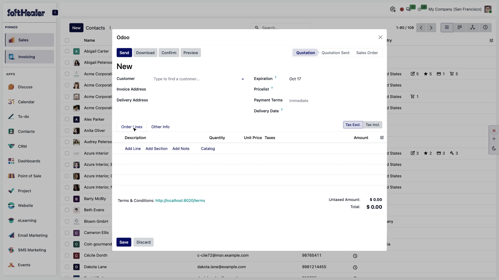Open Email Marketing app
499x280 pixels.
point(32,236)
